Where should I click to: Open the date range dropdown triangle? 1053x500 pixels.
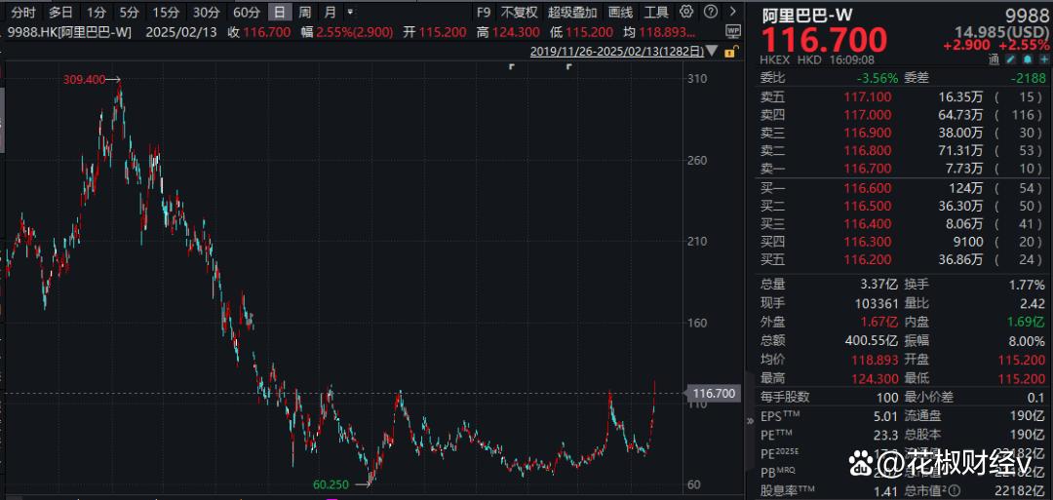tap(711, 52)
